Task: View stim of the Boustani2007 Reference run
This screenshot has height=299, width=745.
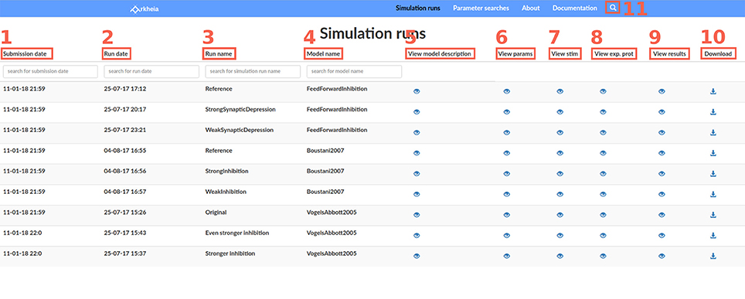Action: tap(560, 153)
